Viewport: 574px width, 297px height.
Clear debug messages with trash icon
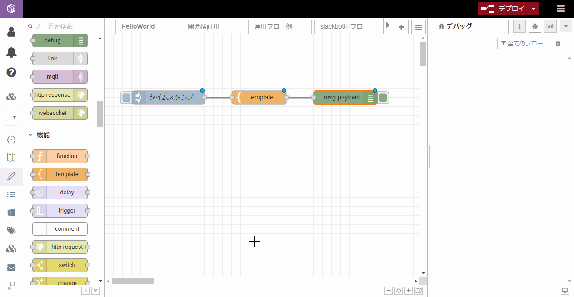click(558, 44)
